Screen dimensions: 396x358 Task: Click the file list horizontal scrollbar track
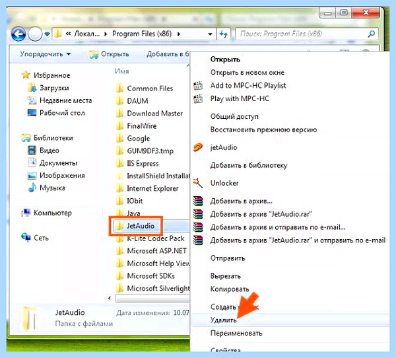(x=152, y=299)
